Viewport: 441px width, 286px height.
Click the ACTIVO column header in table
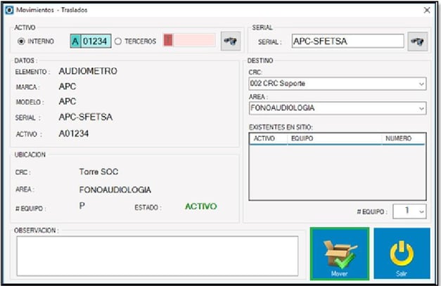click(264, 139)
